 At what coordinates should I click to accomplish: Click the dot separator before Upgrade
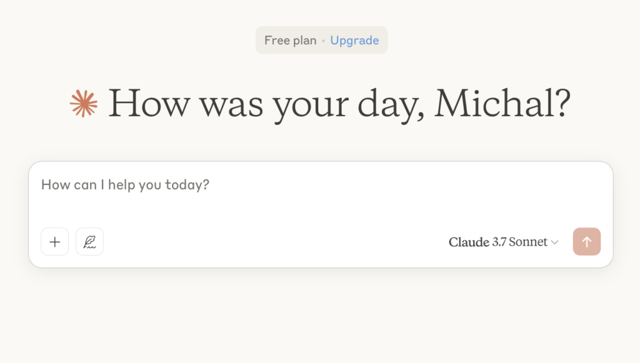pyautogui.click(x=323, y=41)
